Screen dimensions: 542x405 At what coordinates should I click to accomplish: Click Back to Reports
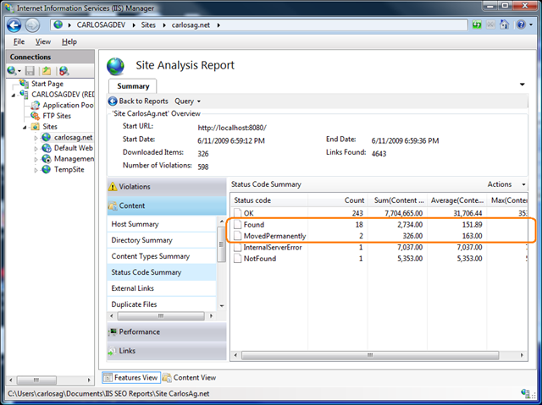tap(138, 101)
